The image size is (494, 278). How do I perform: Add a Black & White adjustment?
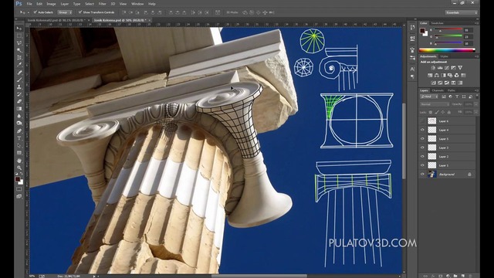click(x=443, y=76)
